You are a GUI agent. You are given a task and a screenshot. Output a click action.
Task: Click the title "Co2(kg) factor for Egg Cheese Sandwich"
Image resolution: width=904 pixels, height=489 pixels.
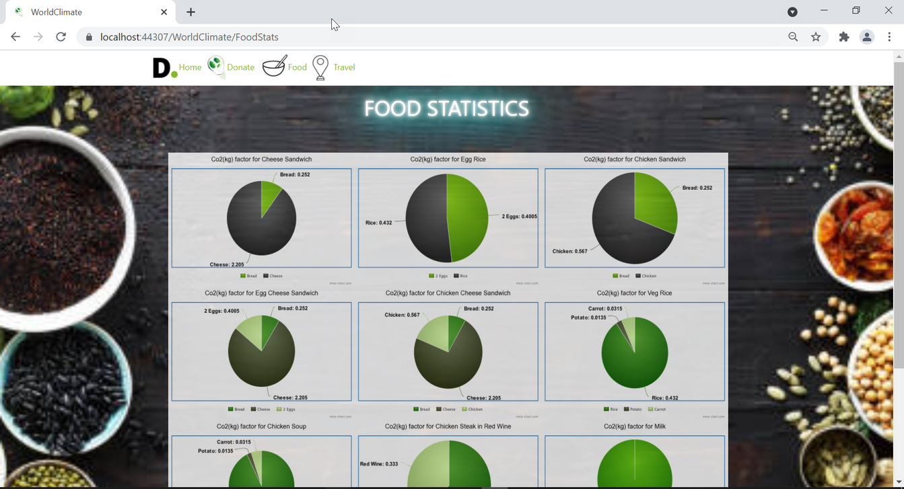click(x=261, y=293)
